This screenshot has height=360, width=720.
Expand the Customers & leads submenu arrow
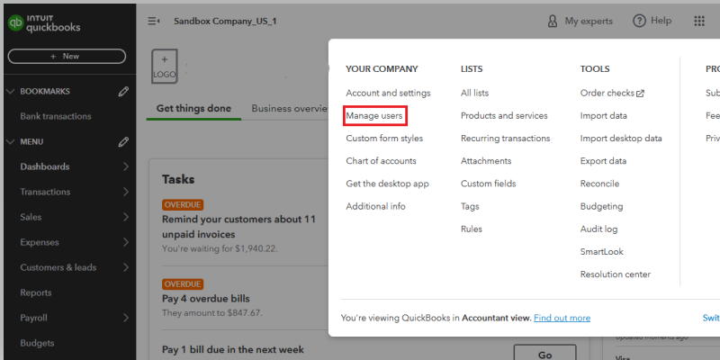(126, 267)
